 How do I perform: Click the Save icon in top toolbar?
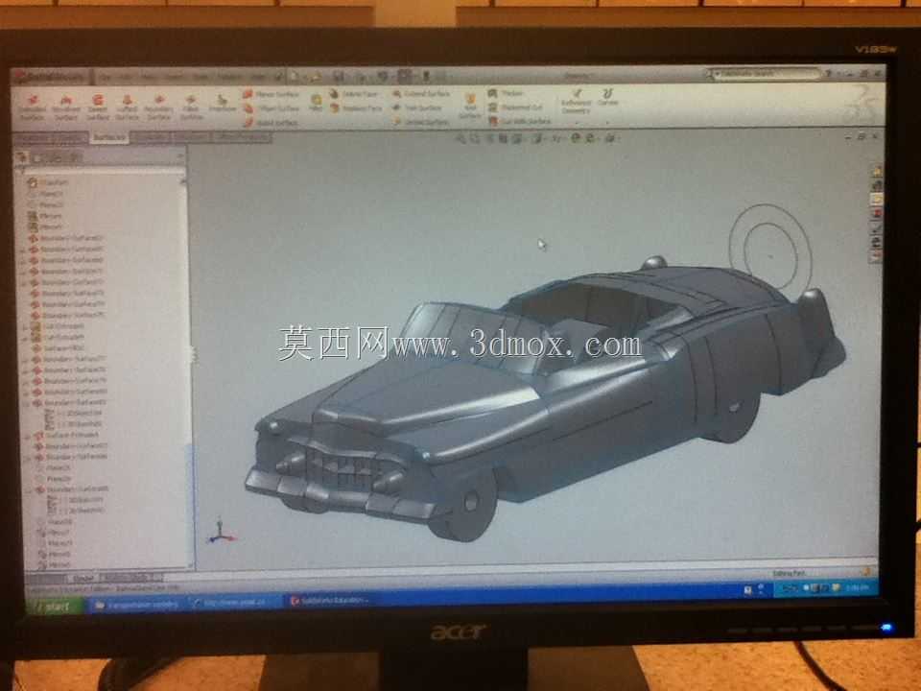[x=339, y=77]
